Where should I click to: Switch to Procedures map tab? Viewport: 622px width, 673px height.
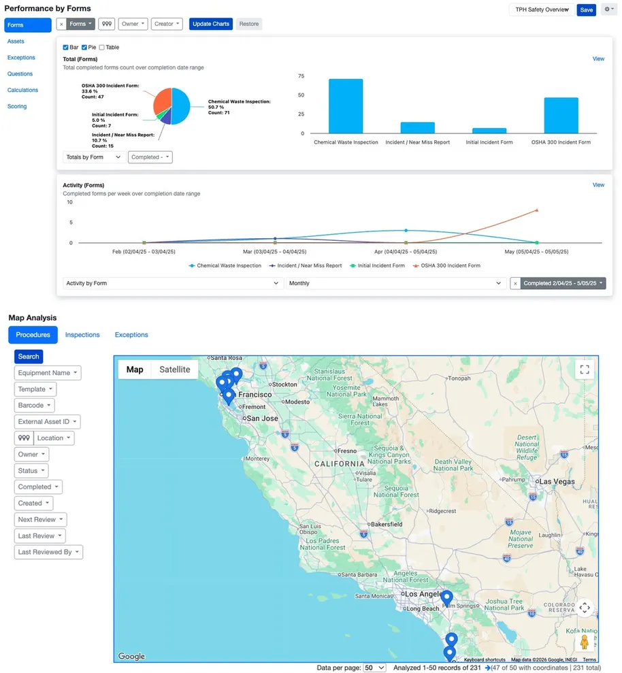click(x=33, y=335)
